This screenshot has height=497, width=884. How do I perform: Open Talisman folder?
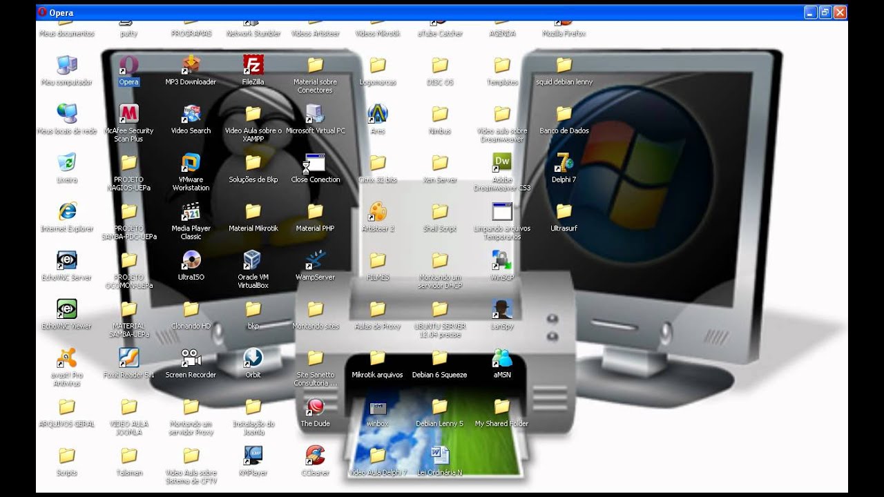(x=129, y=456)
